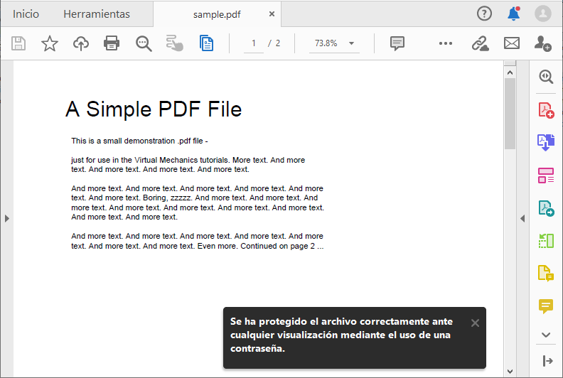563x378 pixels.
Task: Open the yellow Comment bubble tool
Action: tap(546, 306)
